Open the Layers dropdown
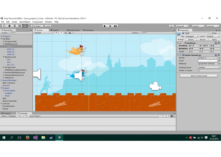The width and height of the screenshot is (221, 157). point(198,26)
